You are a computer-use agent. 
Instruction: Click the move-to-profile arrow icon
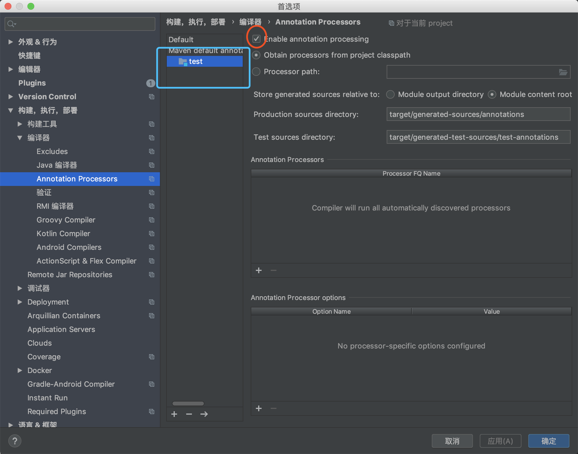point(204,414)
